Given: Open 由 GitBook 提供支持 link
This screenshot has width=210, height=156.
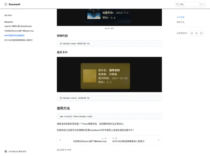Looking at the screenshot, I should tap(17, 151).
